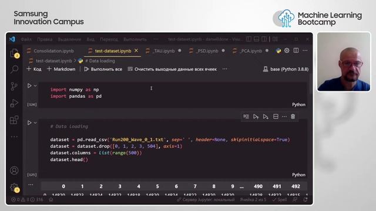Toggle primary sidebar layout icon
This screenshot has height=211, width=376.
coord(249,39)
